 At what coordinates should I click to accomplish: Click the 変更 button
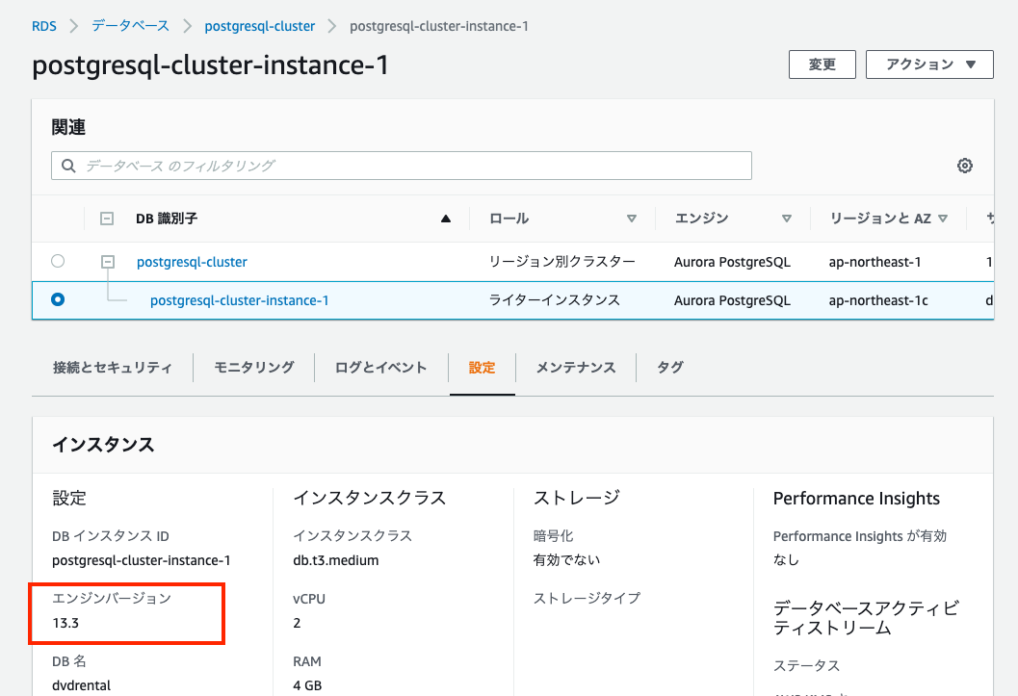point(822,64)
